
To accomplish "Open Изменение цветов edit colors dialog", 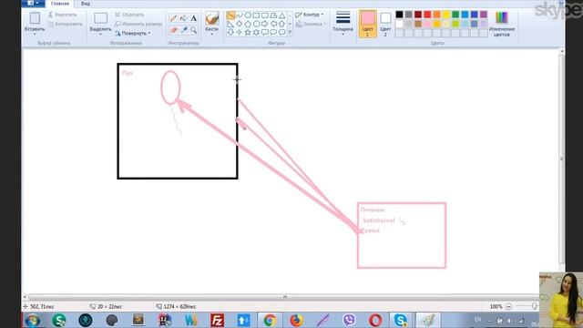I will (502, 25).
